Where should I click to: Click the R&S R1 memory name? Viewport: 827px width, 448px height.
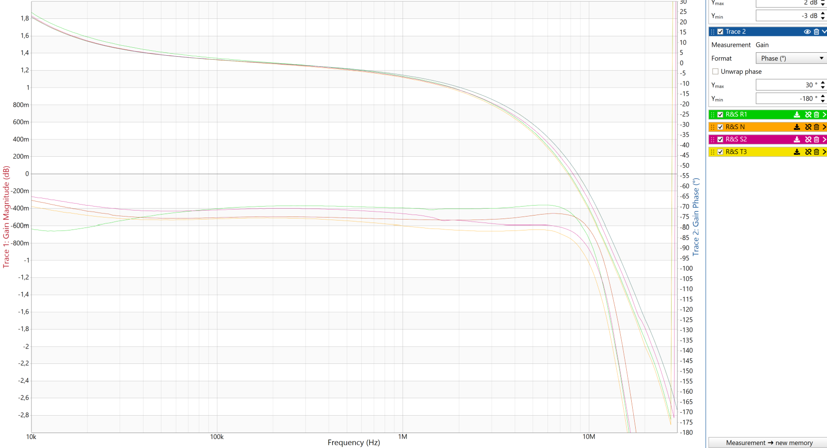point(736,114)
